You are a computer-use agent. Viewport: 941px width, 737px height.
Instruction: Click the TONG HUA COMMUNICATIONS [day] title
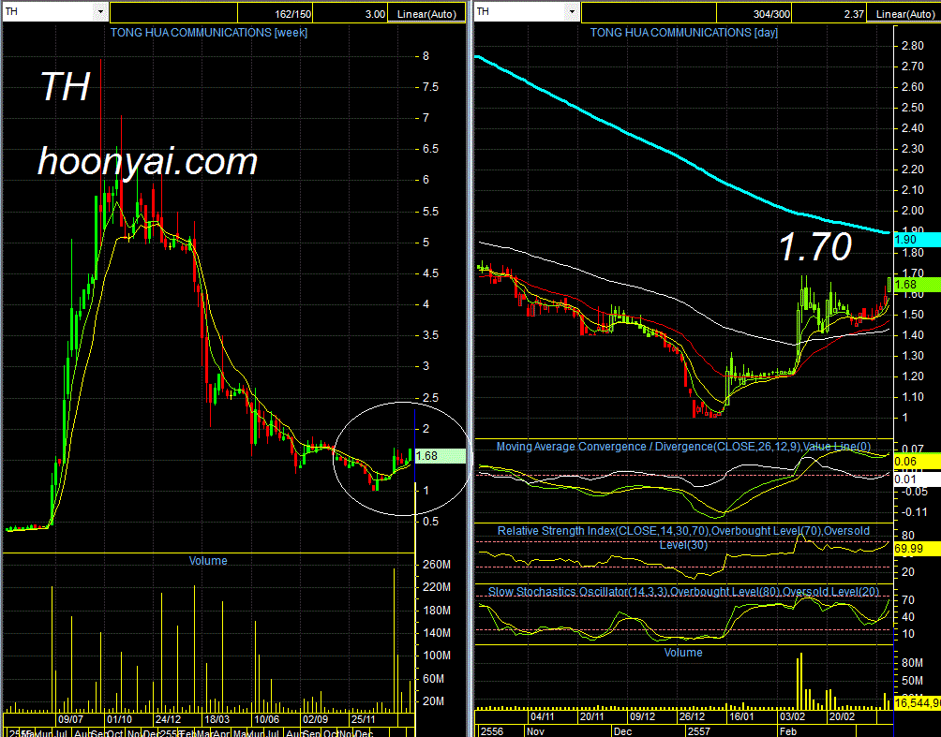(683, 33)
